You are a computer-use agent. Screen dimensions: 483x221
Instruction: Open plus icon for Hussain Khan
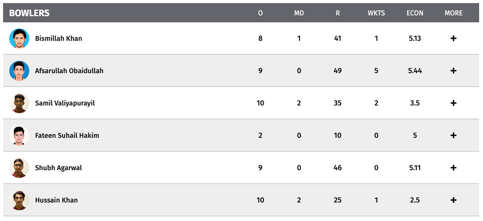tap(453, 200)
